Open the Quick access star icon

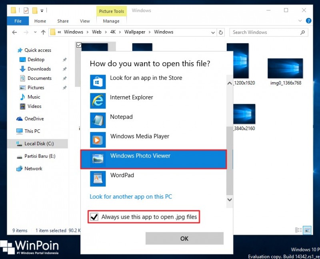pos(20,50)
